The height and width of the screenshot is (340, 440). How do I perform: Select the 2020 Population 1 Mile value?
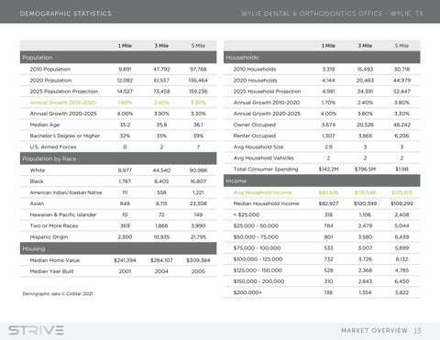pos(125,81)
